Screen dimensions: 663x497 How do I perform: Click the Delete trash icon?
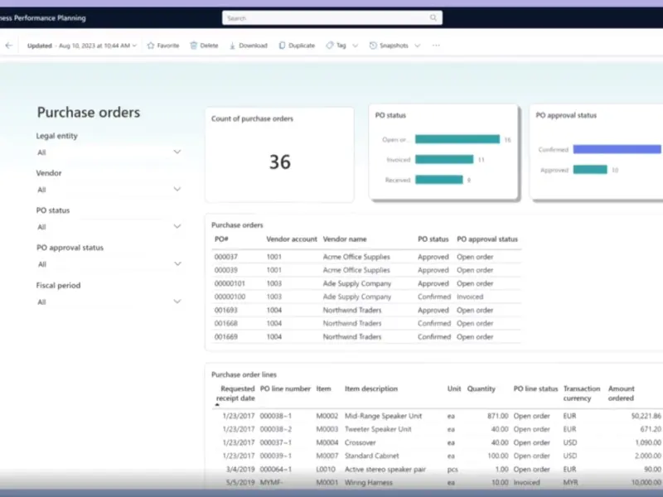coord(194,46)
